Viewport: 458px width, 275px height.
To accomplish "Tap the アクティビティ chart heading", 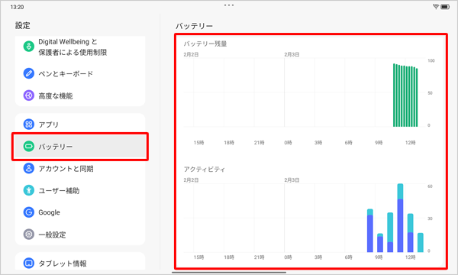I will (x=204, y=170).
